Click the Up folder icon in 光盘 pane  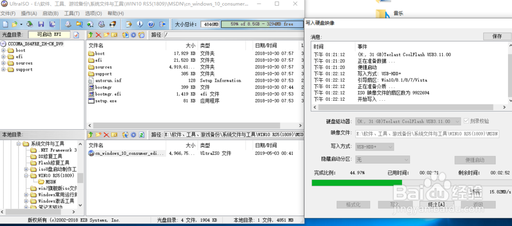tap(91, 35)
